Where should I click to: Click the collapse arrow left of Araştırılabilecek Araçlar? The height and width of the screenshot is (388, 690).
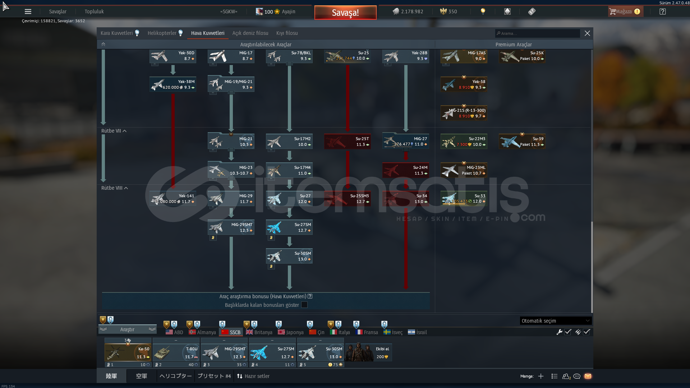(103, 44)
